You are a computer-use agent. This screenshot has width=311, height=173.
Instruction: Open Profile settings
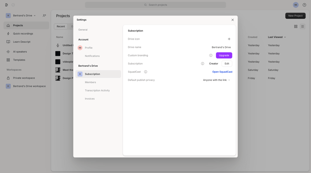tap(89, 48)
